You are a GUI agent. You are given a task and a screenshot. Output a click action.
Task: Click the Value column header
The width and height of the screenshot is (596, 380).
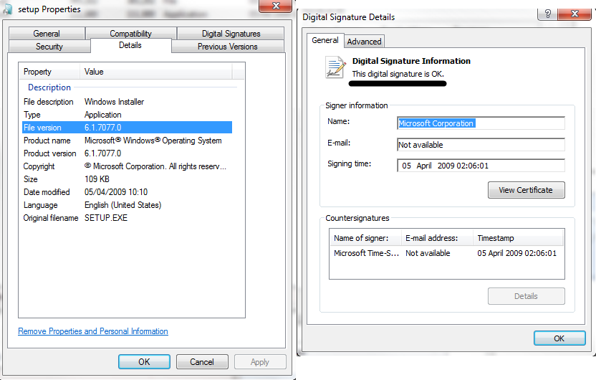156,72
